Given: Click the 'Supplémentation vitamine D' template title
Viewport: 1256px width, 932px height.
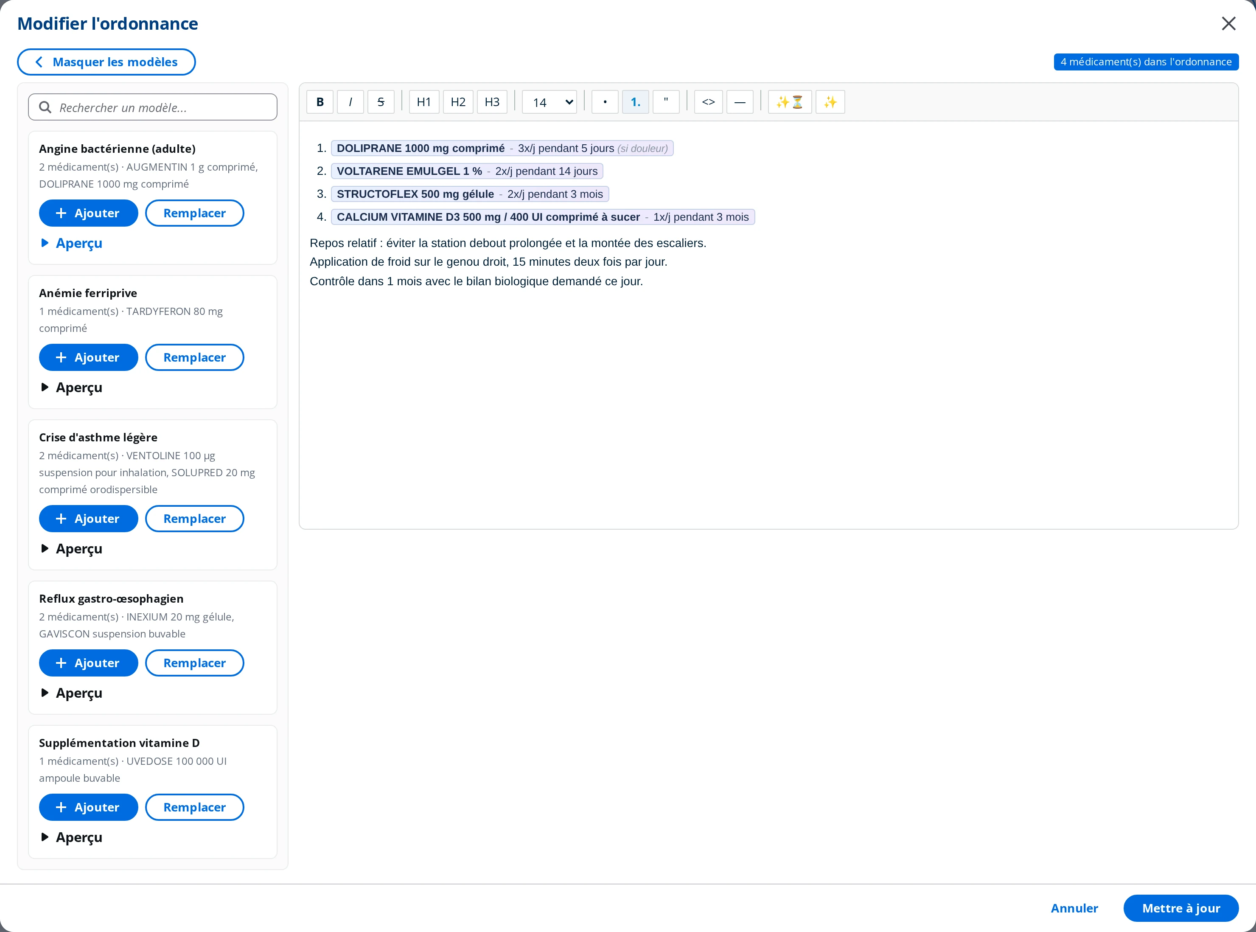Looking at the screenshot, I should tap(119, 744).
